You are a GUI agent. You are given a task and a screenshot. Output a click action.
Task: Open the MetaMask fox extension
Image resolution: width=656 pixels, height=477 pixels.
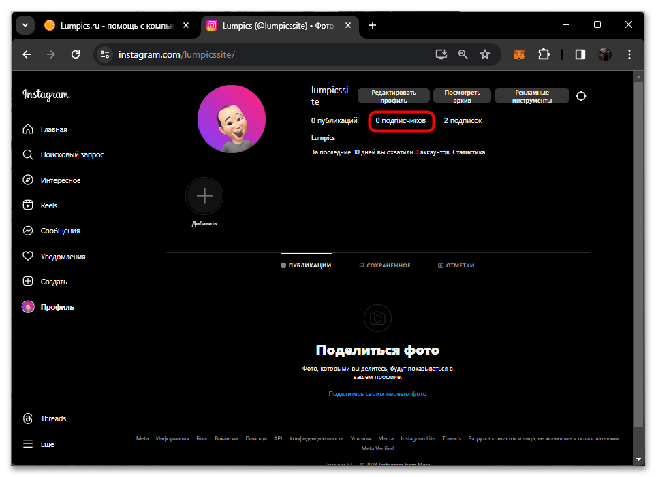click(x=519, y=54)
